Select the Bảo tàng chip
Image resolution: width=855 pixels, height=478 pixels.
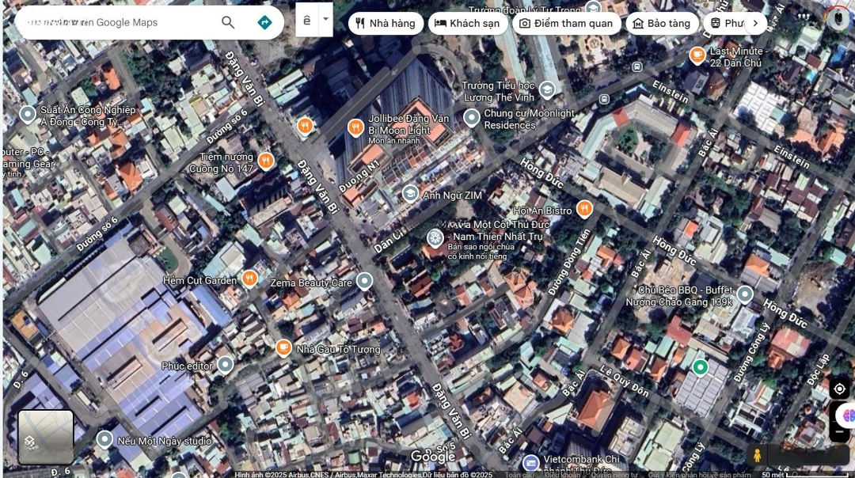[x=662, y=24]
